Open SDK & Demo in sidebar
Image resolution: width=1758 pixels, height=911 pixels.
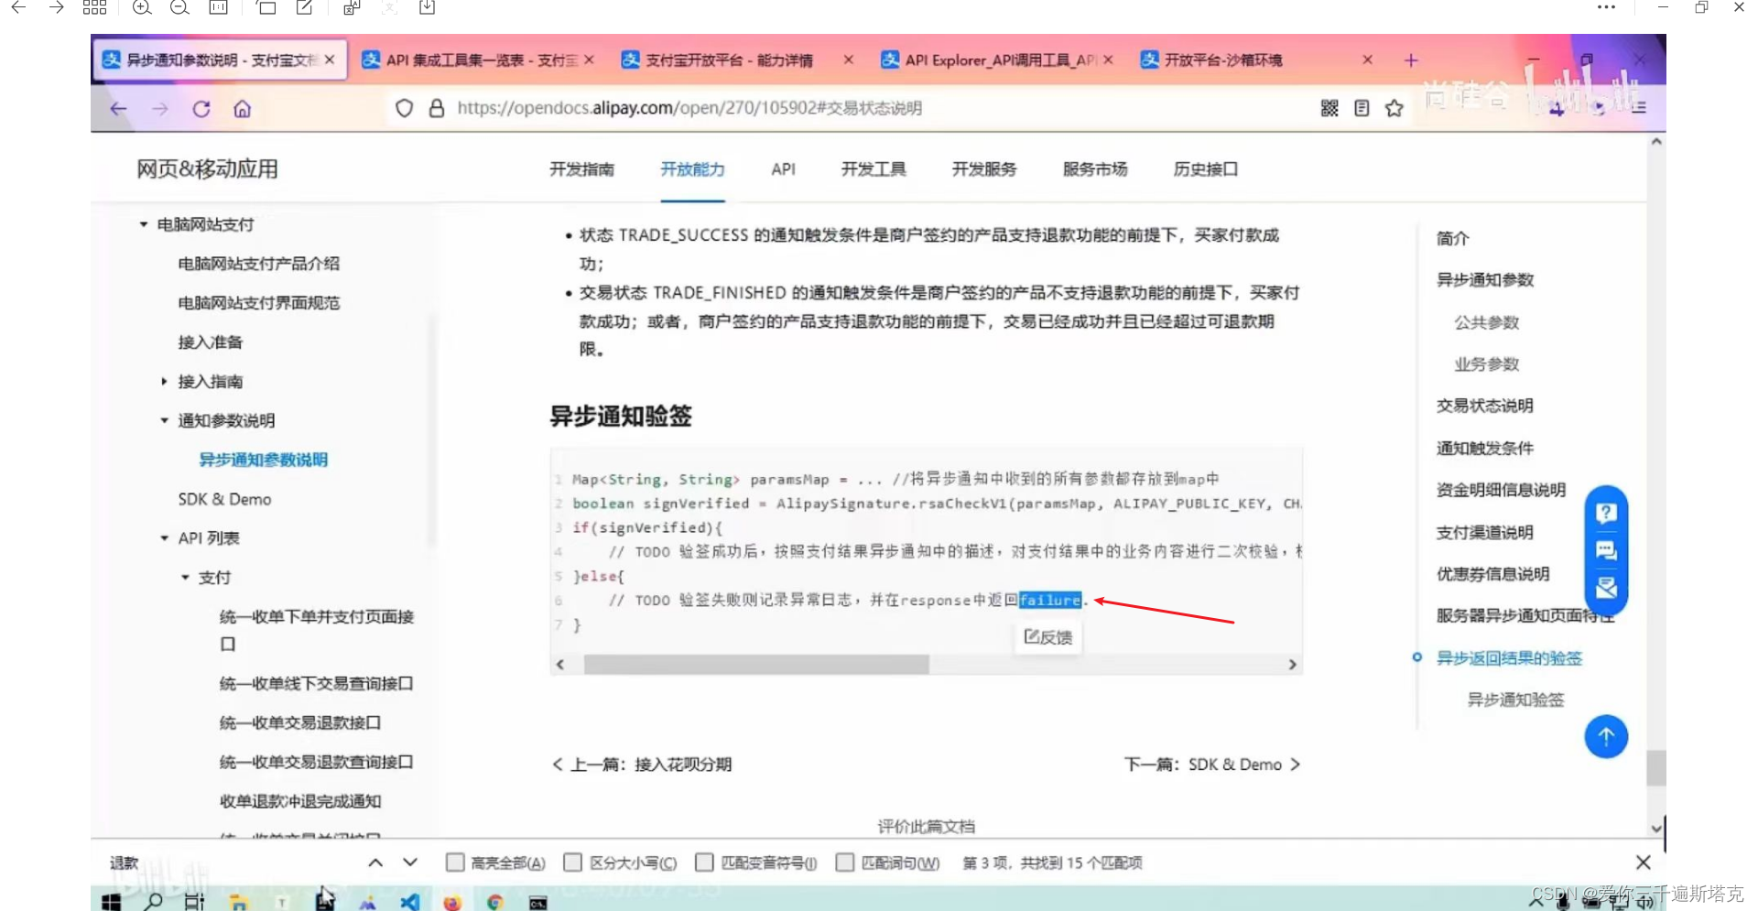[224, 499]
